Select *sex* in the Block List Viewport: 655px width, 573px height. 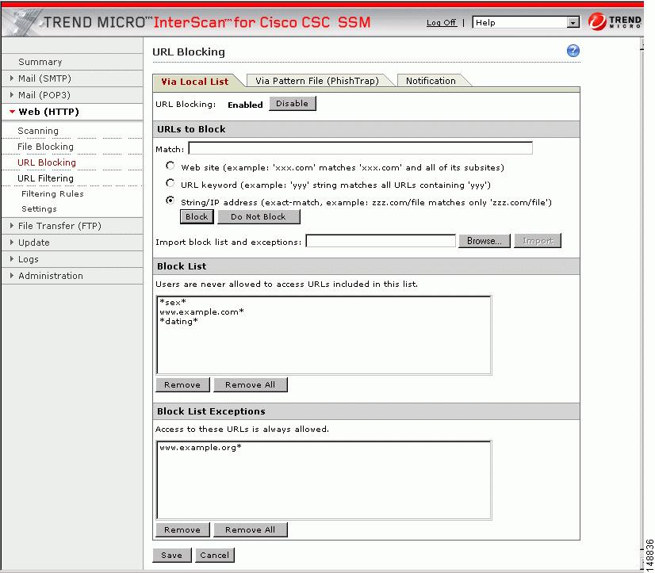tap(173, 303)
